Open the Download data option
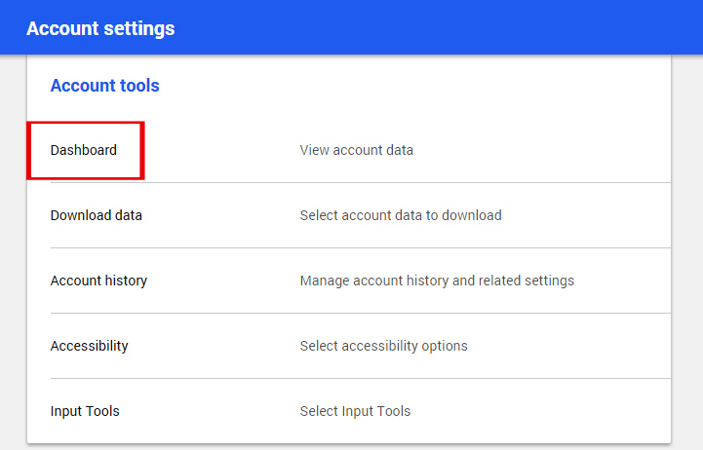703x450 pixels. tap(96, 215)
